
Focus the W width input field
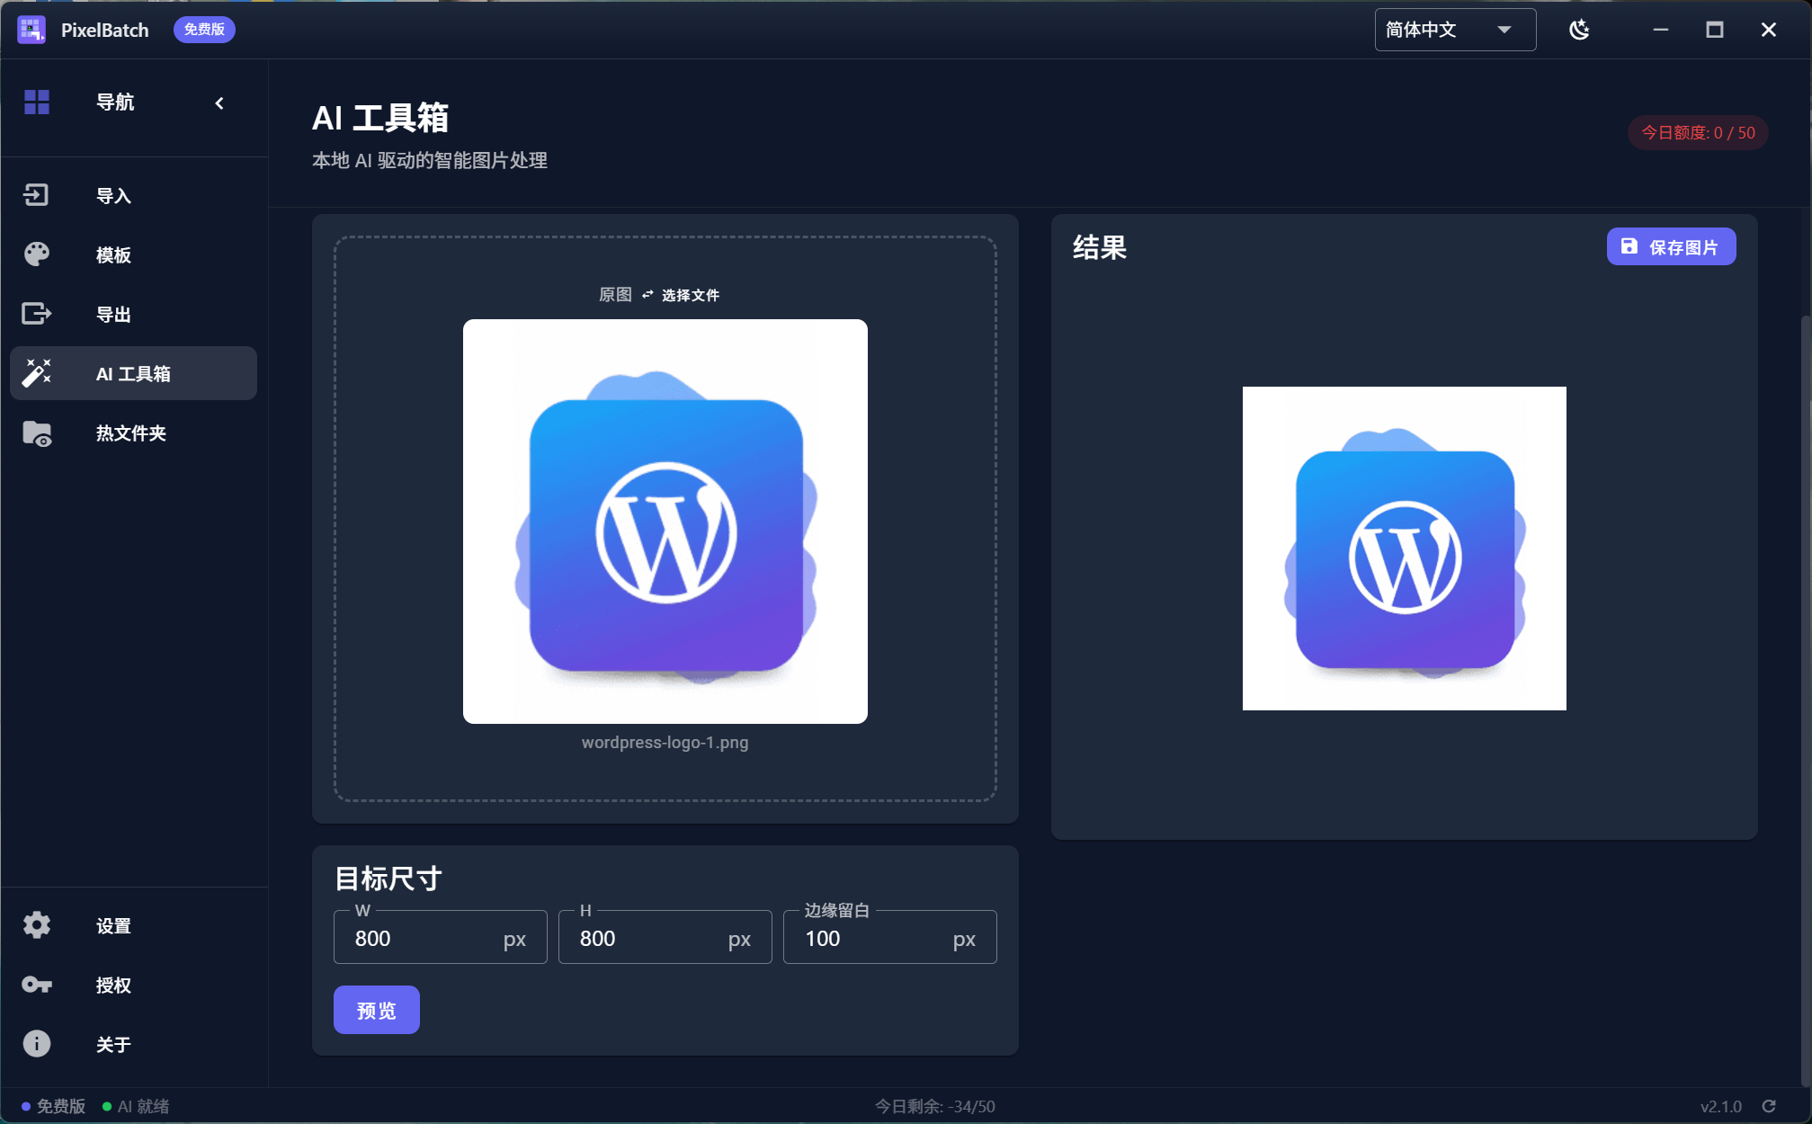point(441,938)
